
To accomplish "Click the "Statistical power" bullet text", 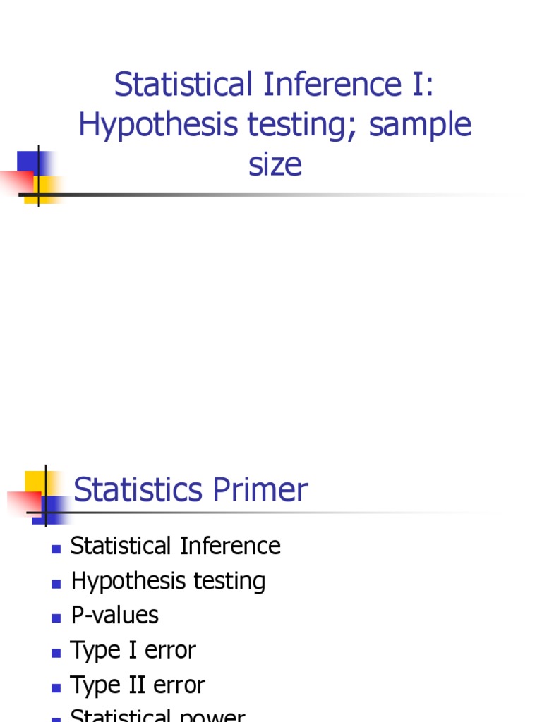I will [x=157, y=715].
